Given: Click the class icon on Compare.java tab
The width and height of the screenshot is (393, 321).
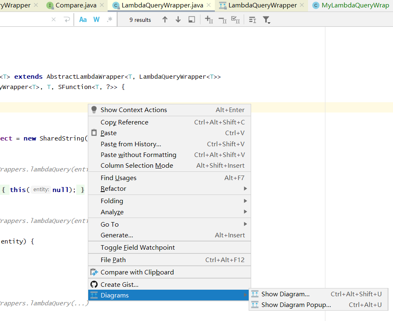Looking at the screenshot, I should click(50, 5).
